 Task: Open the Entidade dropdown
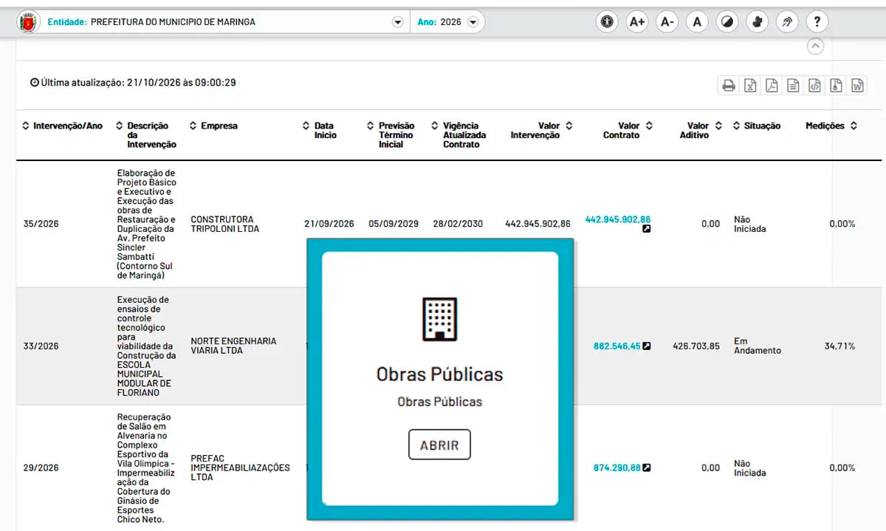point(398,22)
